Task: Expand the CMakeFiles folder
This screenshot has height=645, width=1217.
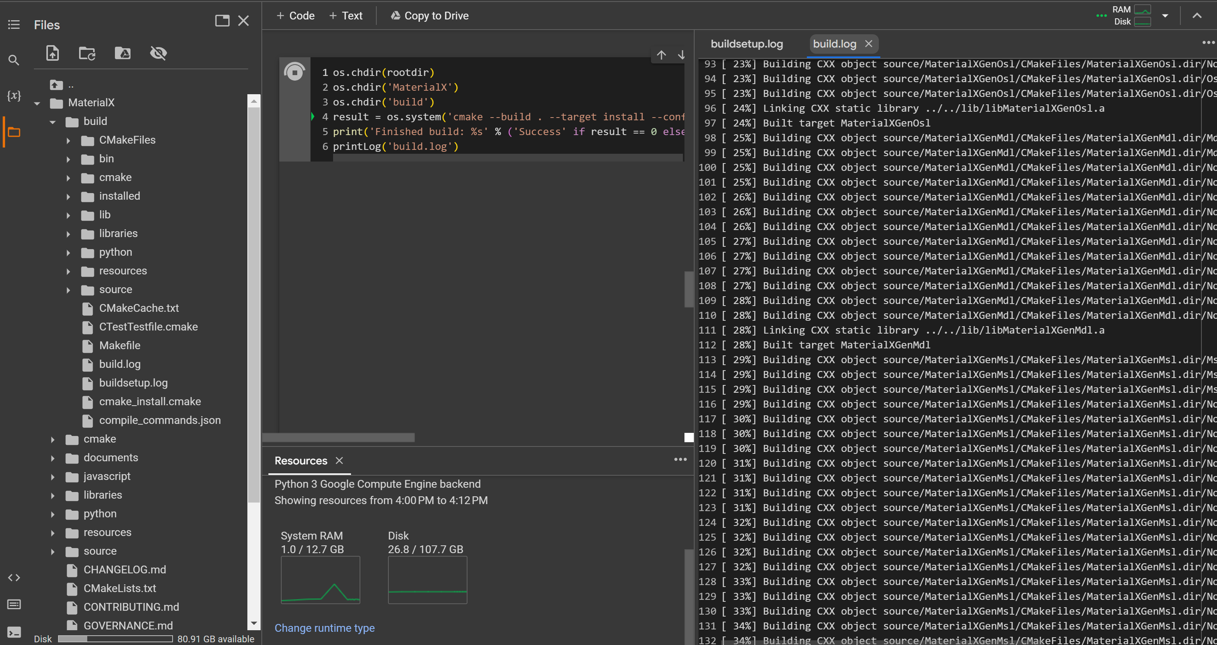Action: [69, 140]
